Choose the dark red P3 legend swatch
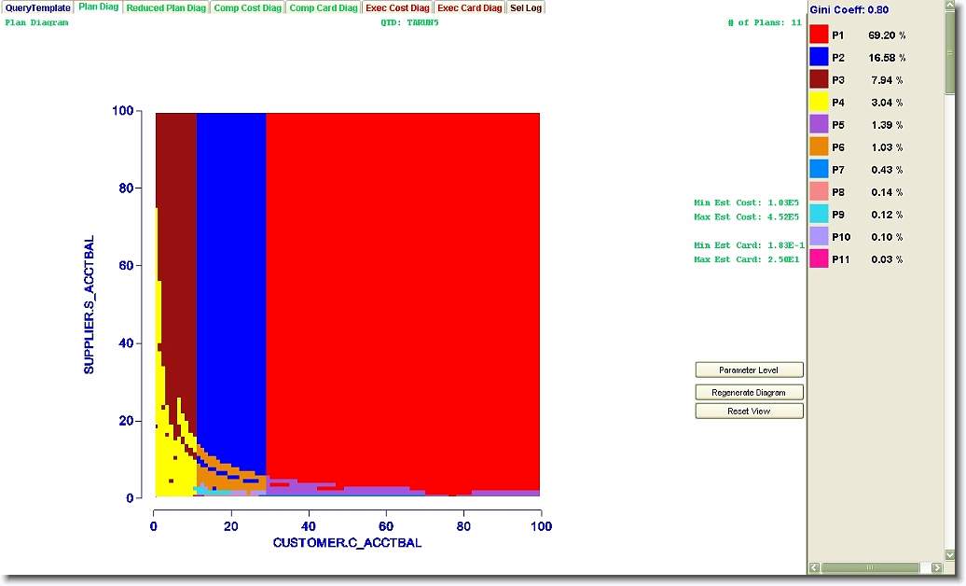 [819, 79]
